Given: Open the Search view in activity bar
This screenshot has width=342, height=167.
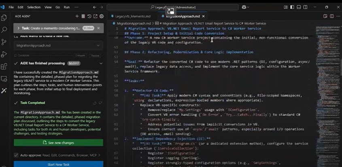Looking at the screenshot, I should point(4,30).
